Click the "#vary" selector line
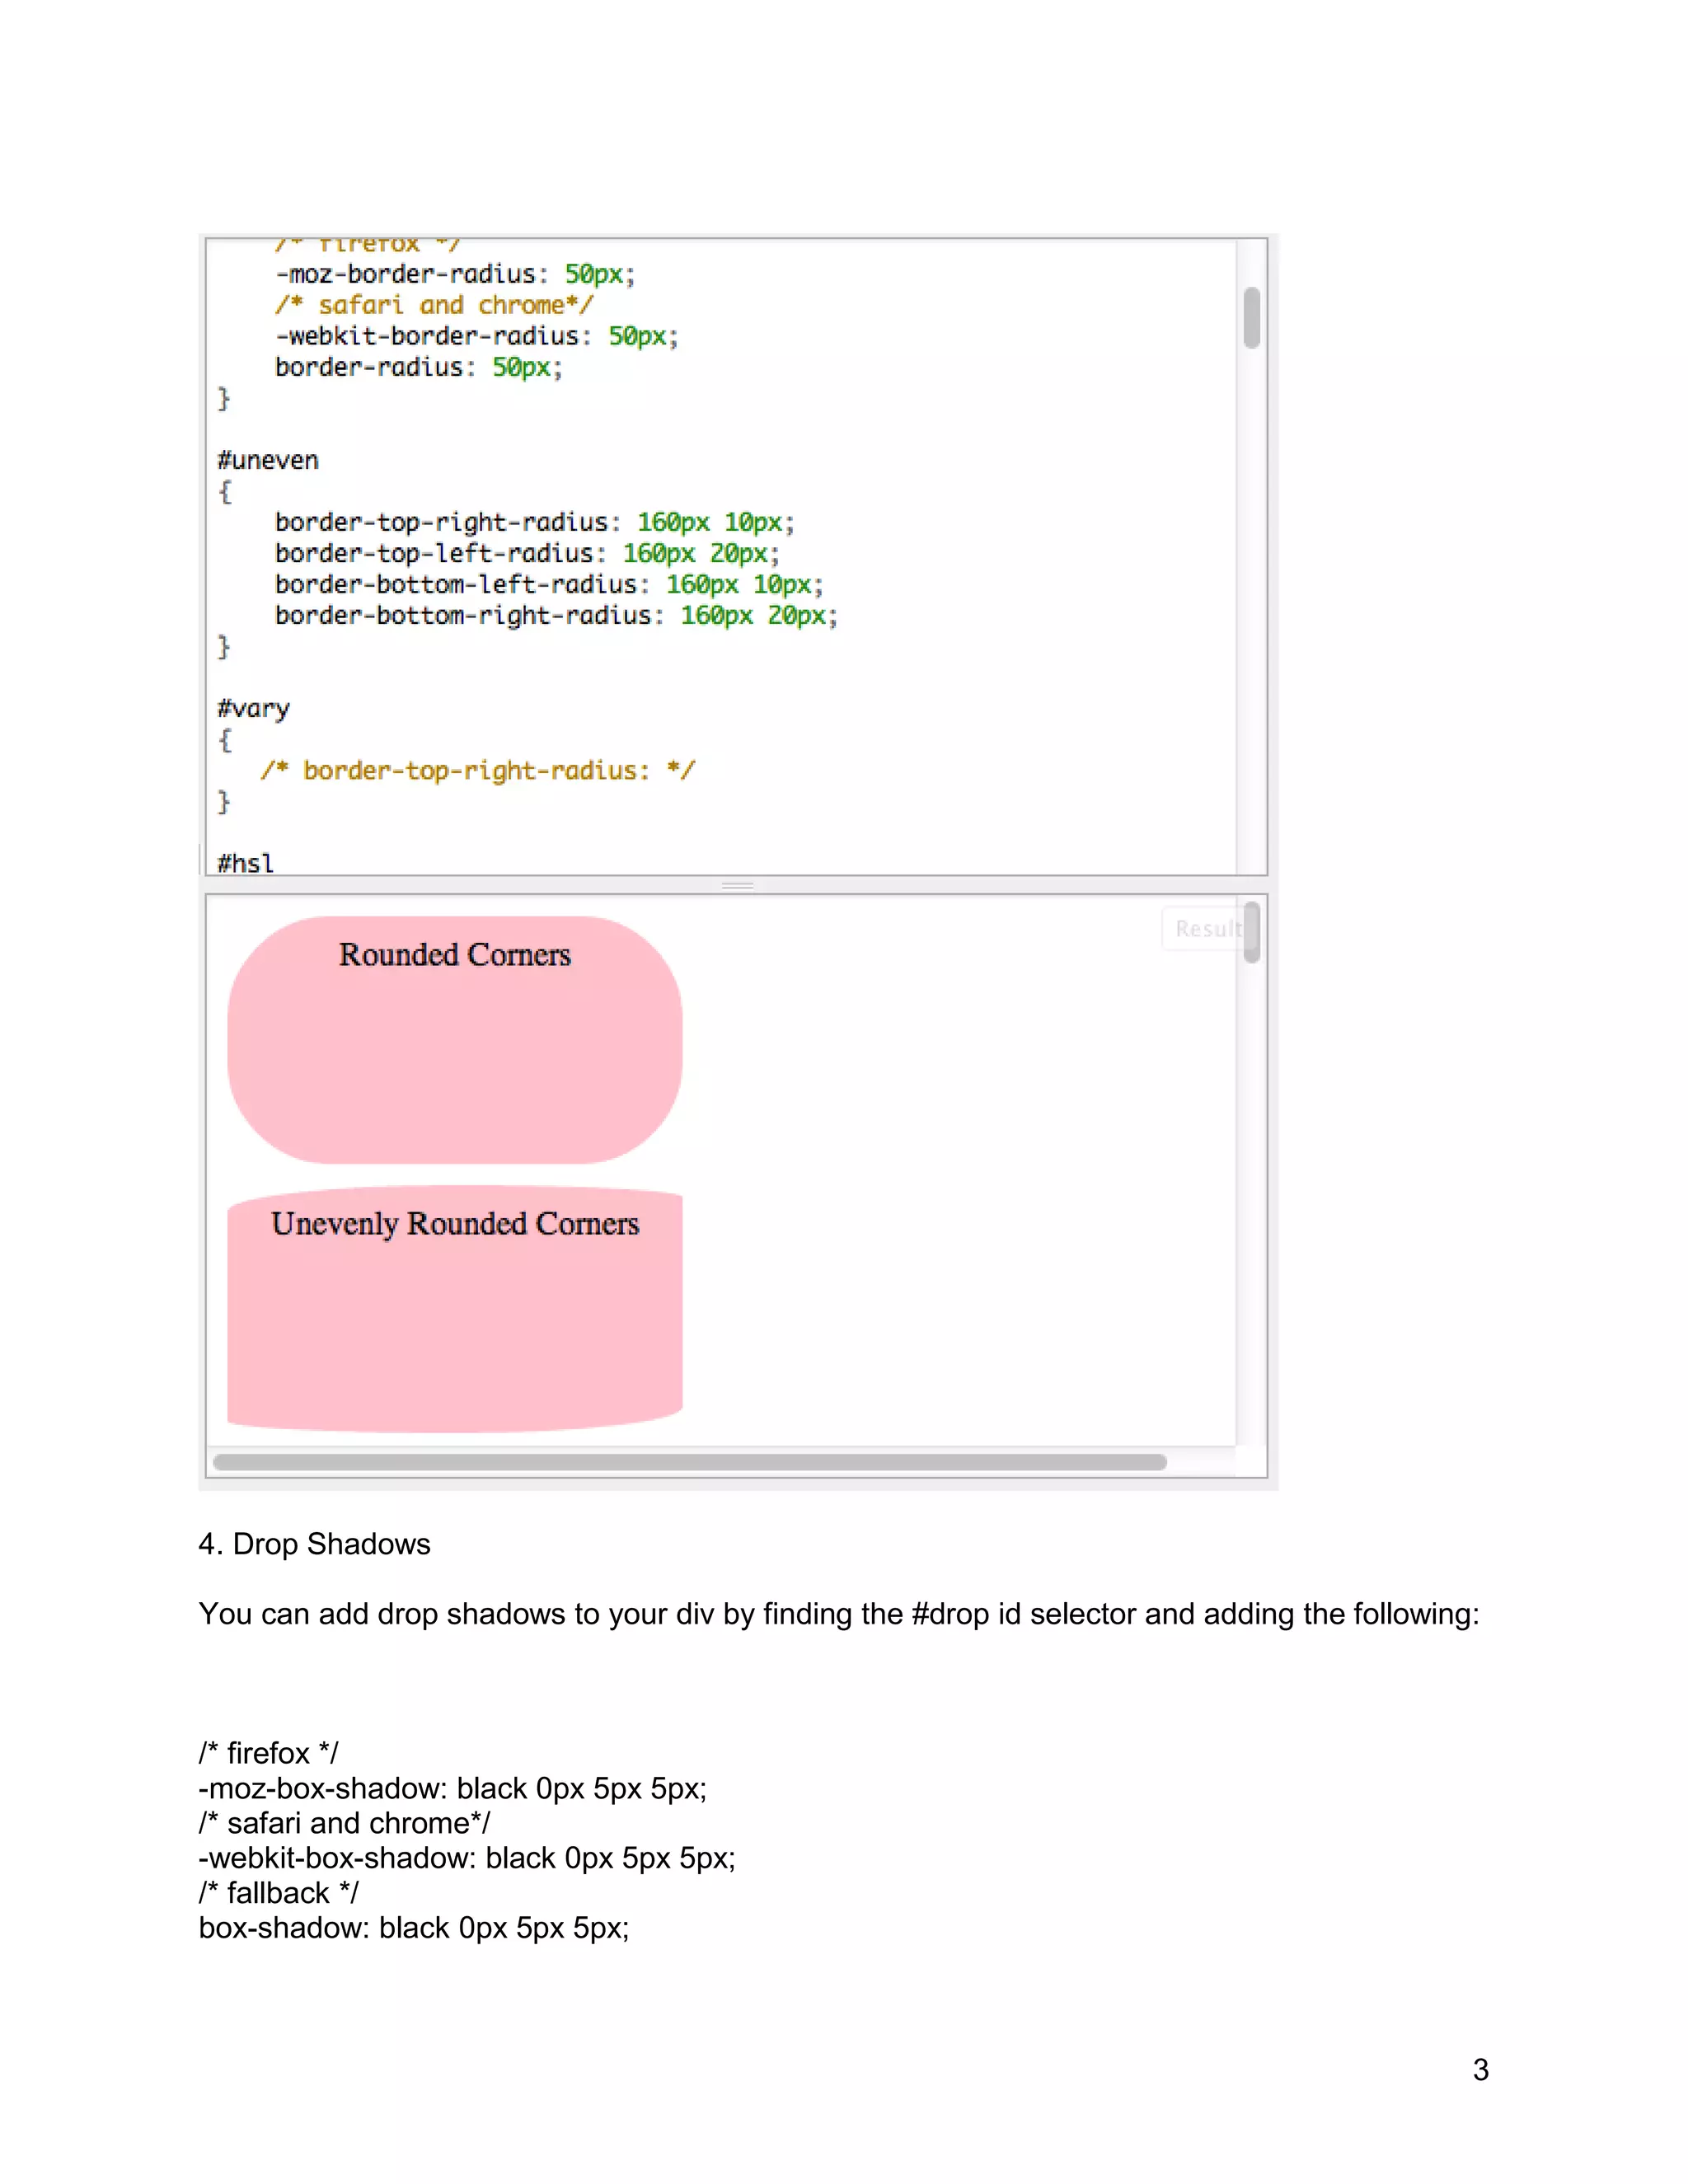The height and width of the screenshot is (2184, 1688). pyautogui.click(x=254, y=709)
